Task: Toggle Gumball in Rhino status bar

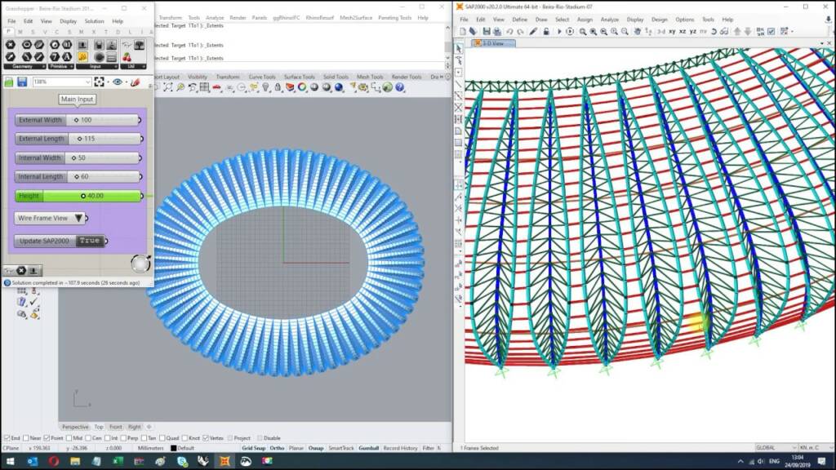Action: 368,448
